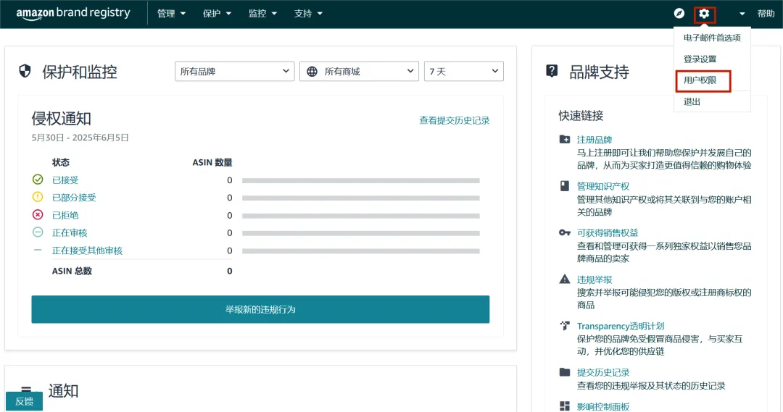Screen dimensions: 783x412
Task: Click the folder-plus icon next to 注册品牌
Action: click(x=565, y=140)
